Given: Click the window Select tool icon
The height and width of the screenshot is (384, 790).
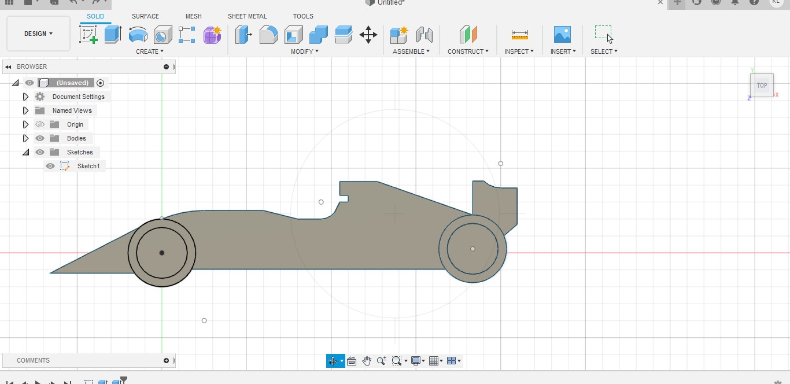Looking at the screenshot, I should [x=604, y=34].
